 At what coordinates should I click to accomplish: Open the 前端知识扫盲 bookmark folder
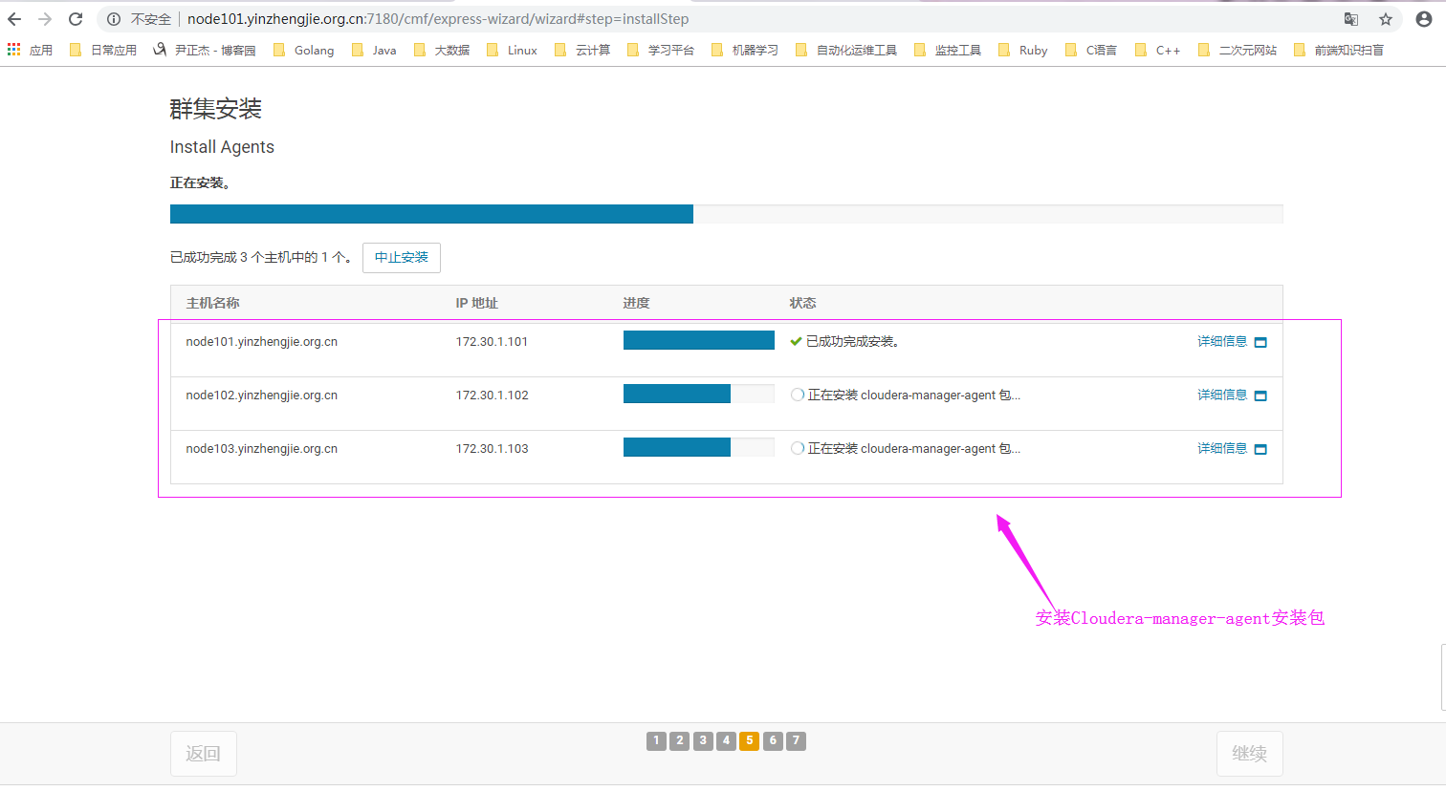(x=1339, y=50)
